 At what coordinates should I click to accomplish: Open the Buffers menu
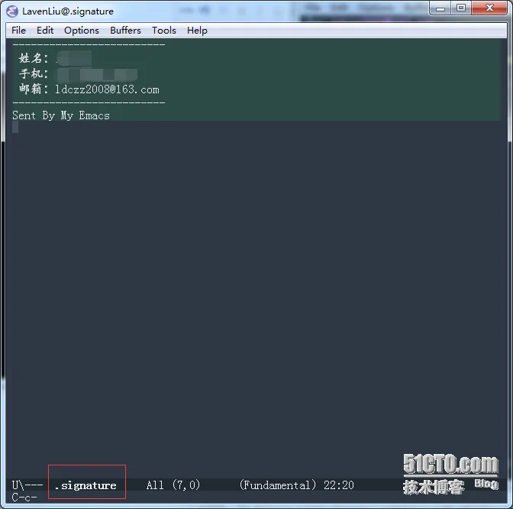click(125, 31)
